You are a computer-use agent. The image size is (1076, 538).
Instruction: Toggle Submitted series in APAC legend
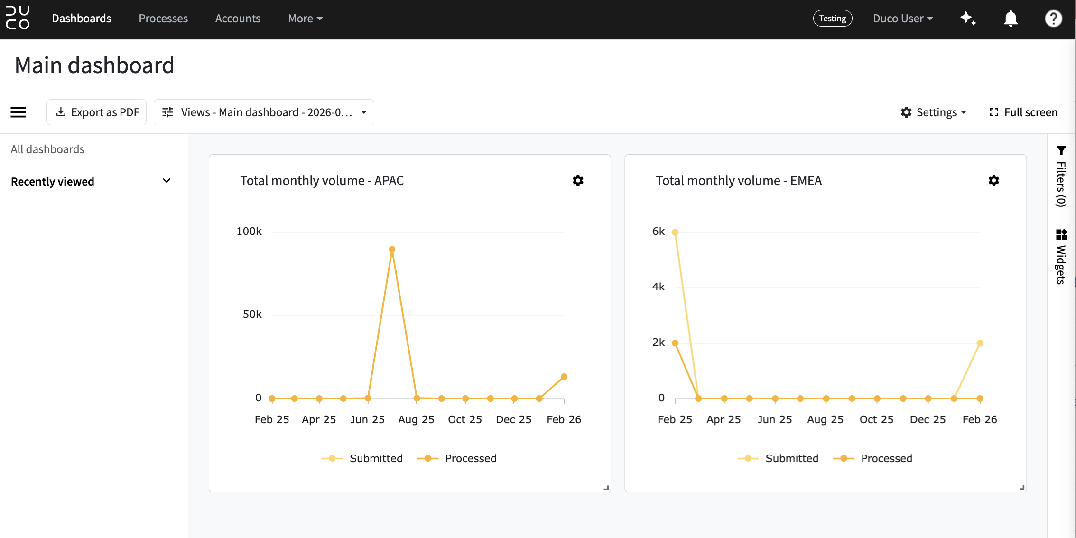point(362,458)
